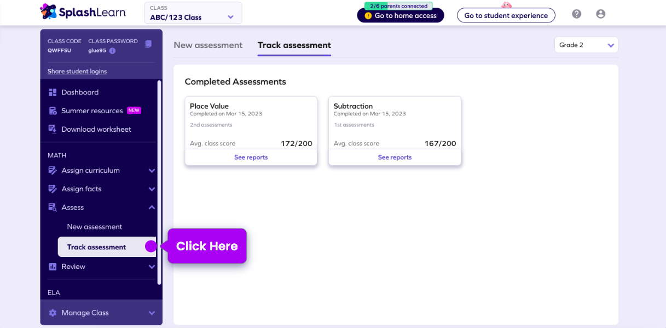Click the SplashLearn logo
The height and width of the screenshot is (328, 666).
coord(83,12)
